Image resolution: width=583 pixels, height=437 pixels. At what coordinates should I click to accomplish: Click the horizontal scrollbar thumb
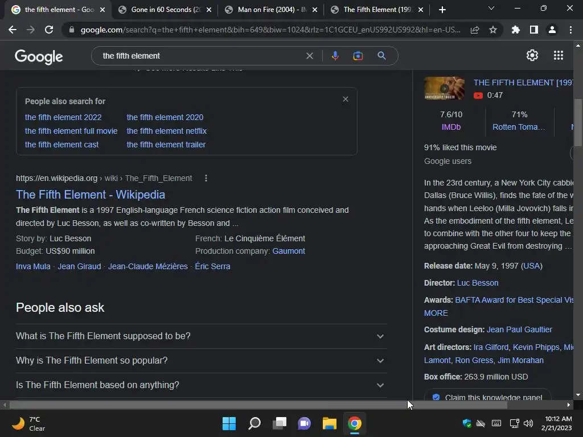(258, 405)
